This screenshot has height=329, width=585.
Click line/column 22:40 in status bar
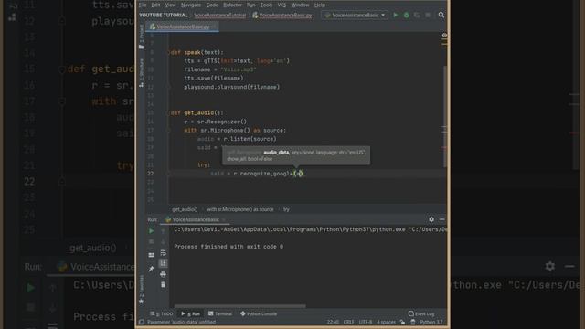coord(333,322)
